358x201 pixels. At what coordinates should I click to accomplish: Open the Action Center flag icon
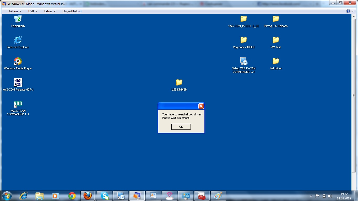(317, 196)
